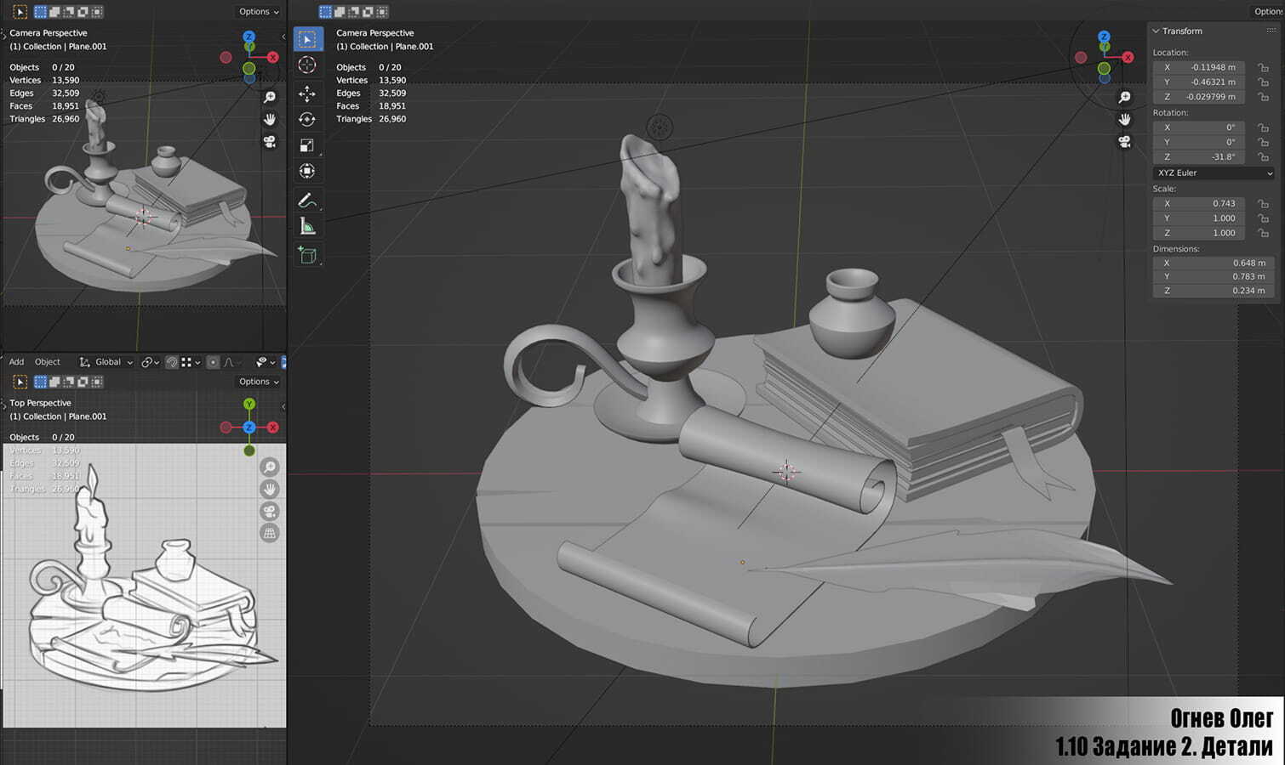Toggle lock on Location X

click(x=1264, y=67)
